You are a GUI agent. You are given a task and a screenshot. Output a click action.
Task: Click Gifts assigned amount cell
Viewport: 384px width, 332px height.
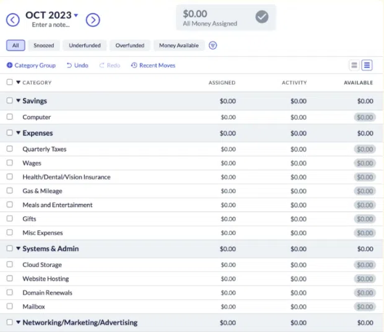click(228, 219)
